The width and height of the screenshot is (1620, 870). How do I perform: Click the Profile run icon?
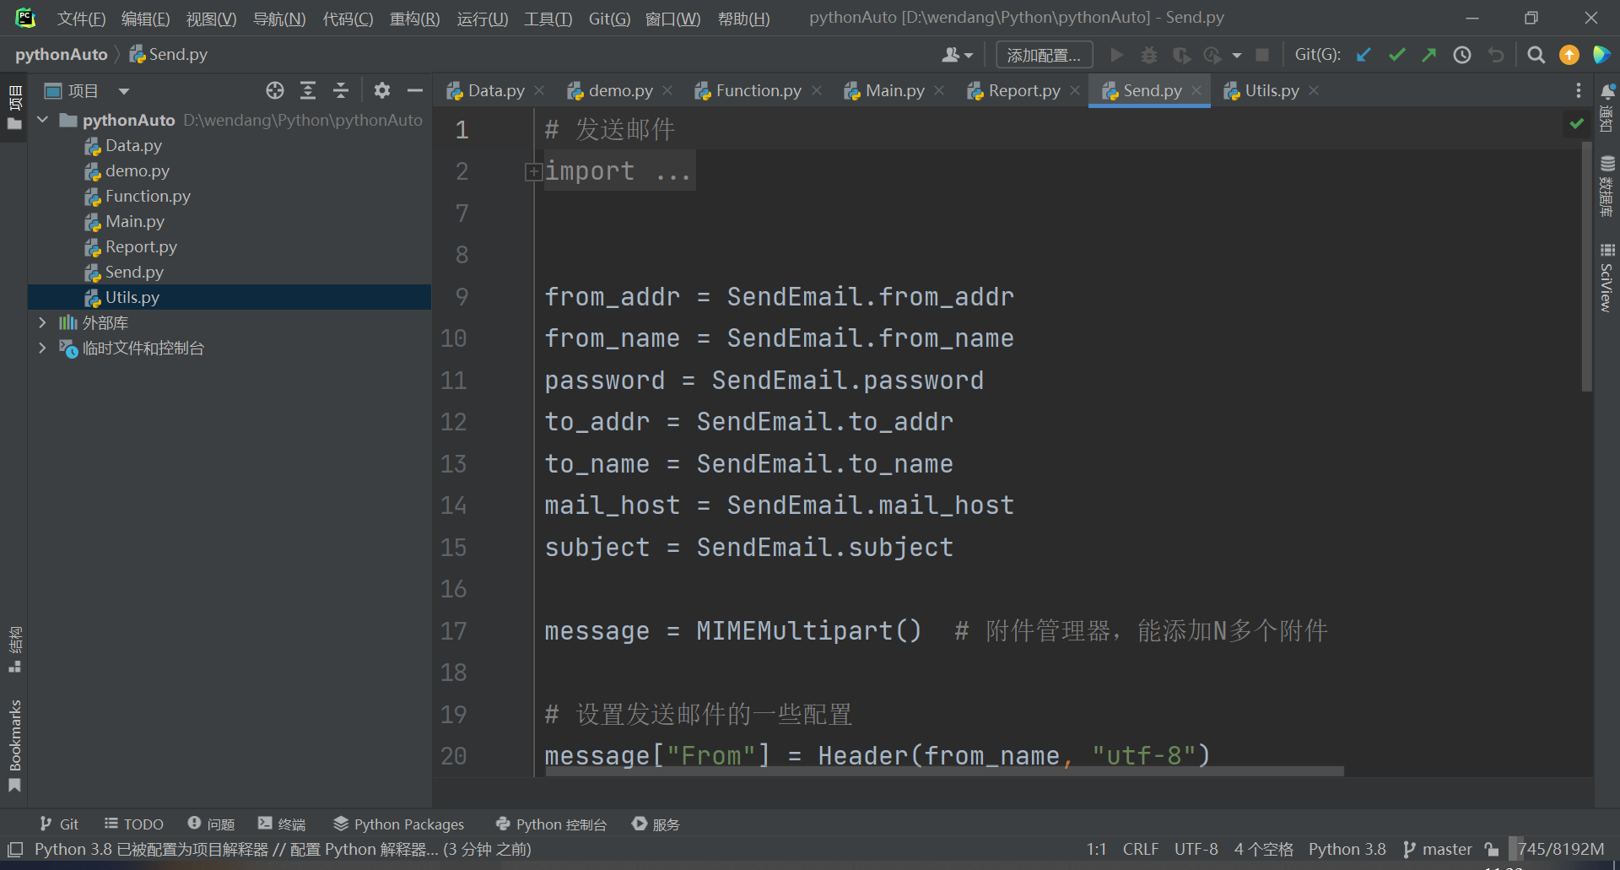[x=1212, y=55]
